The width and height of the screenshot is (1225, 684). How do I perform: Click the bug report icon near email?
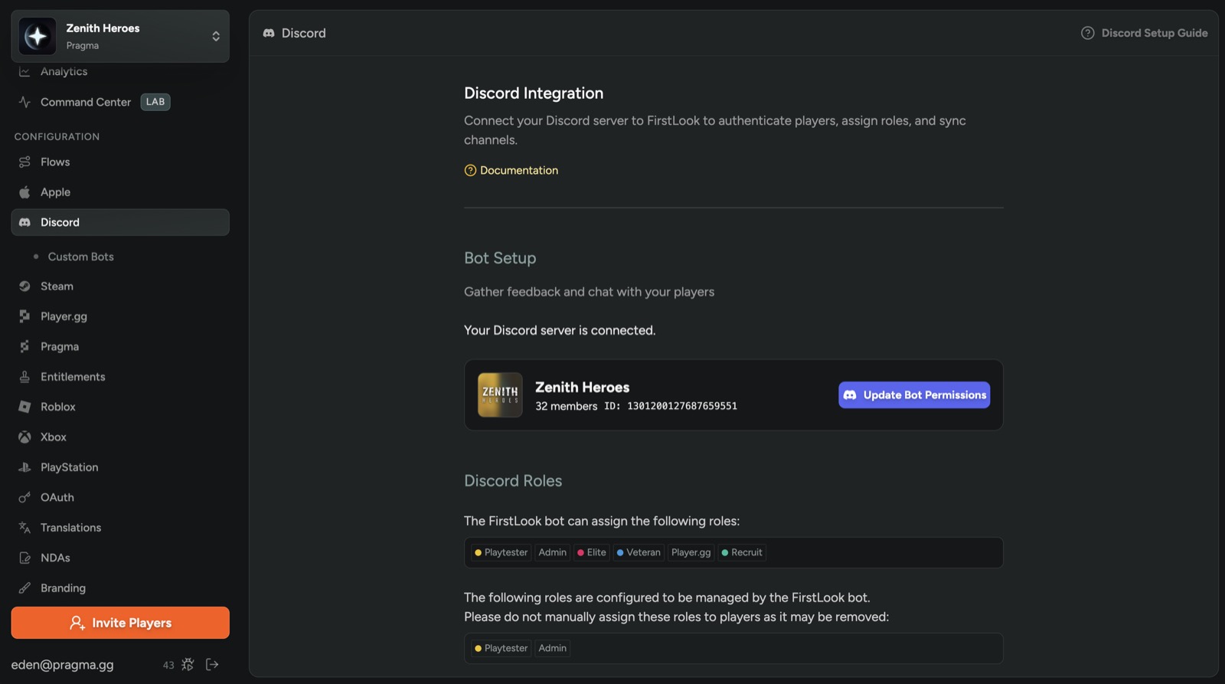pyautogui.click(x=188, y=665)
